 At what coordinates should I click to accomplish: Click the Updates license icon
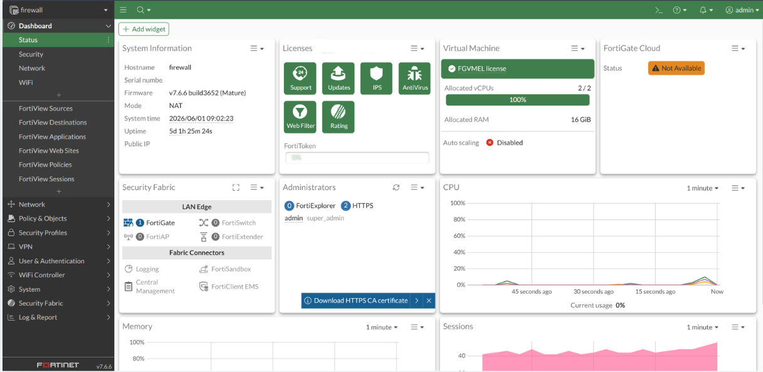(x=339, y=78)
